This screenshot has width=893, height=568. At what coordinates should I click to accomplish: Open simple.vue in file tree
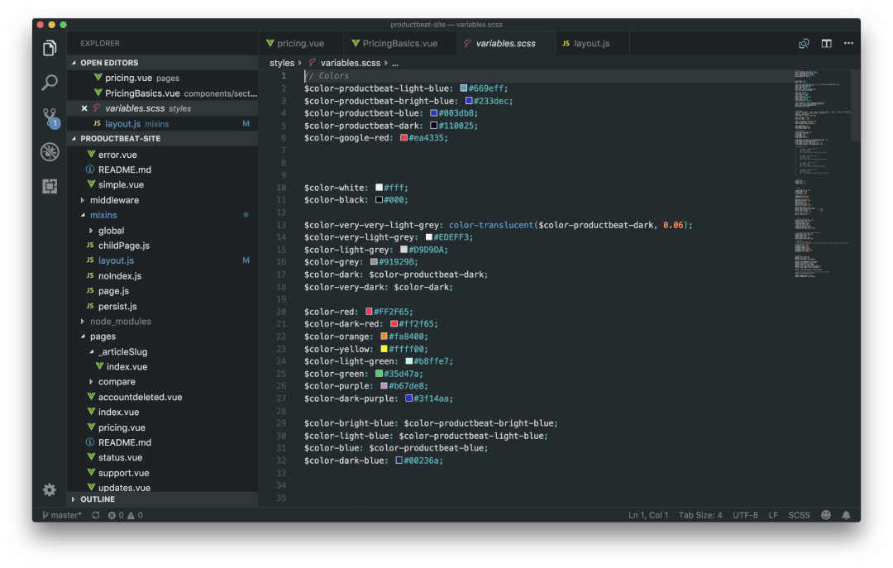tap(162, 184)
